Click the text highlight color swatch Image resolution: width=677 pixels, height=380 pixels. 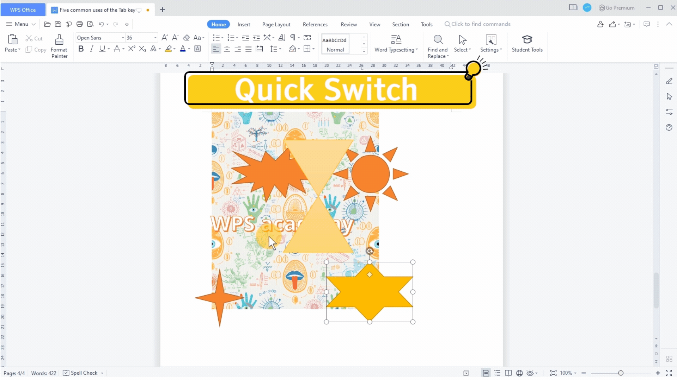click(x=169, y=49)
